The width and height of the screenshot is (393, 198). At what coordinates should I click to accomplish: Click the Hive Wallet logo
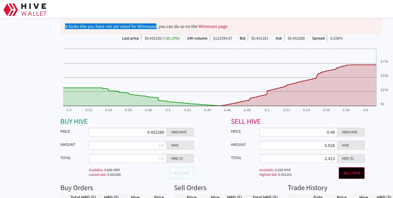pyautogui.click(x=25, y=9)
